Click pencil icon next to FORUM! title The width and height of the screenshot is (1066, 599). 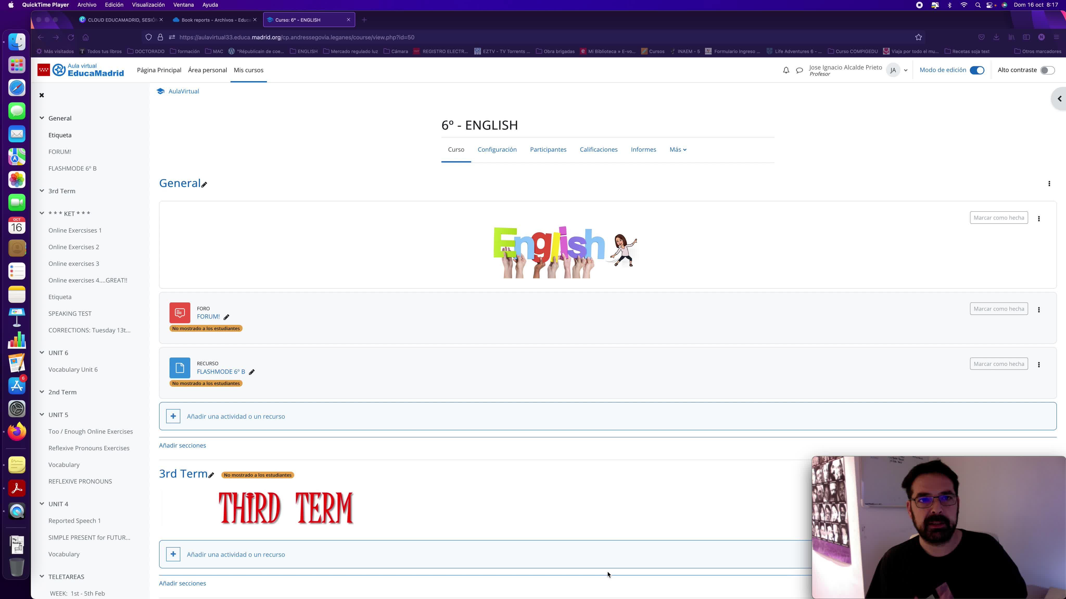pos(226,317)
